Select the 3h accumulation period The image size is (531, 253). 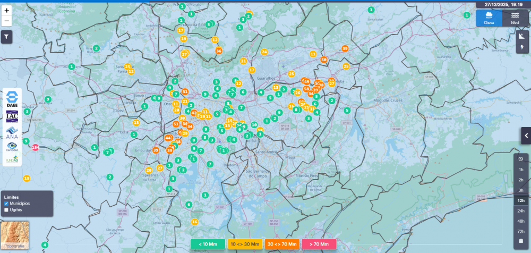(x=521, y=190)
